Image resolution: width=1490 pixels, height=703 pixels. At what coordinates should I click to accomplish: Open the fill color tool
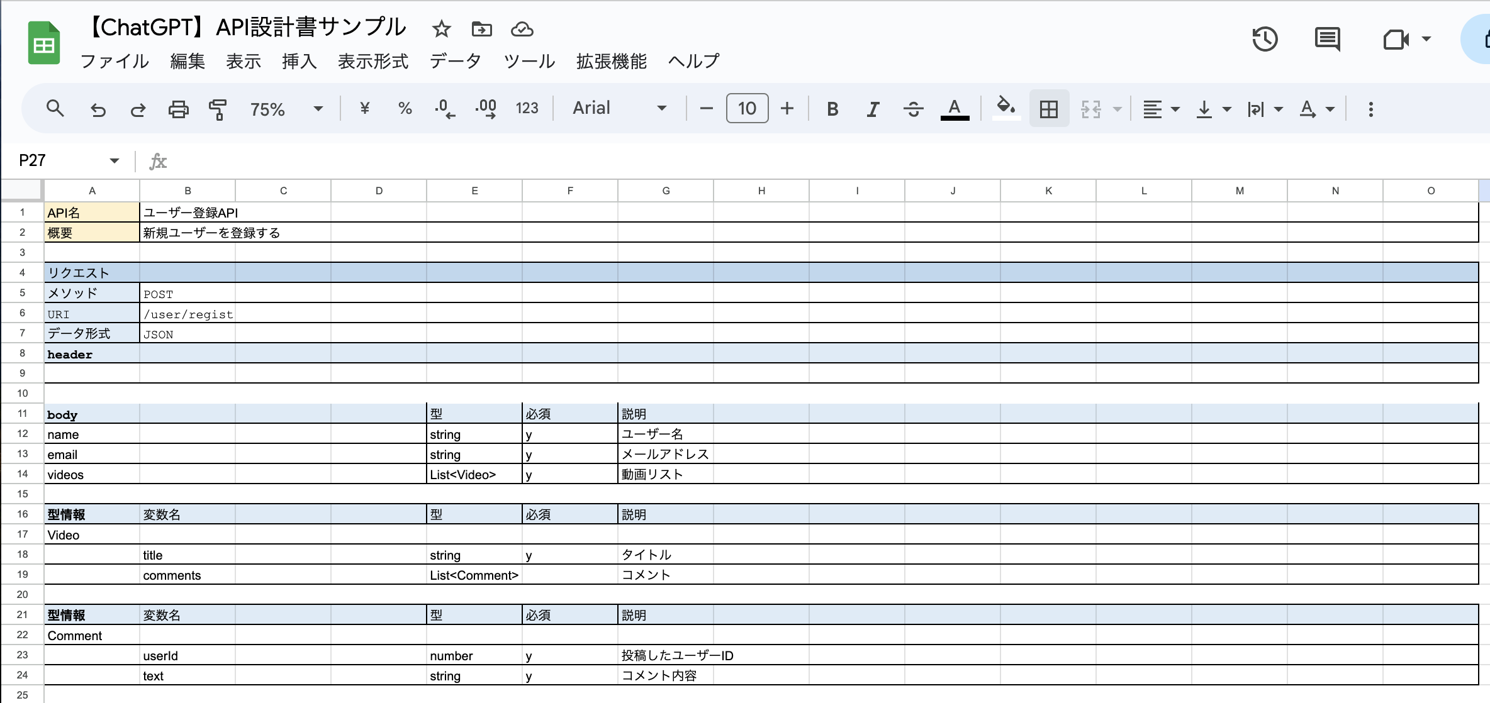pos(1005,108)
